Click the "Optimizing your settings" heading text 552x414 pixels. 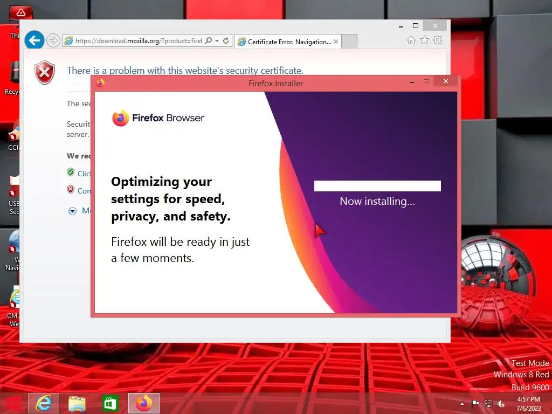(171, 199)
